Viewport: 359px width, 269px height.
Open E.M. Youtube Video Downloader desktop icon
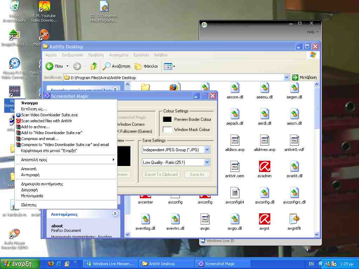[45, 6]
